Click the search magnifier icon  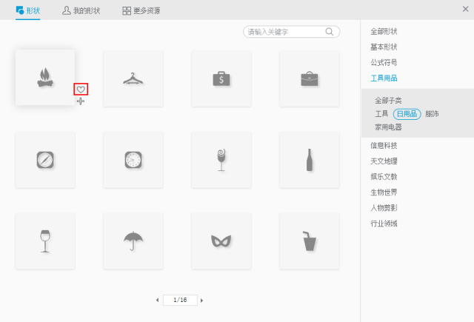[x=329, y=31]
